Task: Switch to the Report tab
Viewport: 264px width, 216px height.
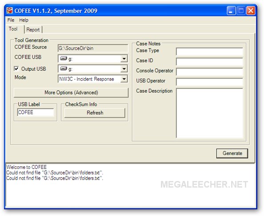Action: coord(33,30)
